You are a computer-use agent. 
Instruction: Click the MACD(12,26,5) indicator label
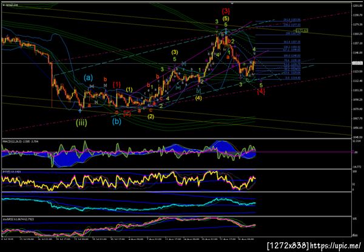click(19, 141)
